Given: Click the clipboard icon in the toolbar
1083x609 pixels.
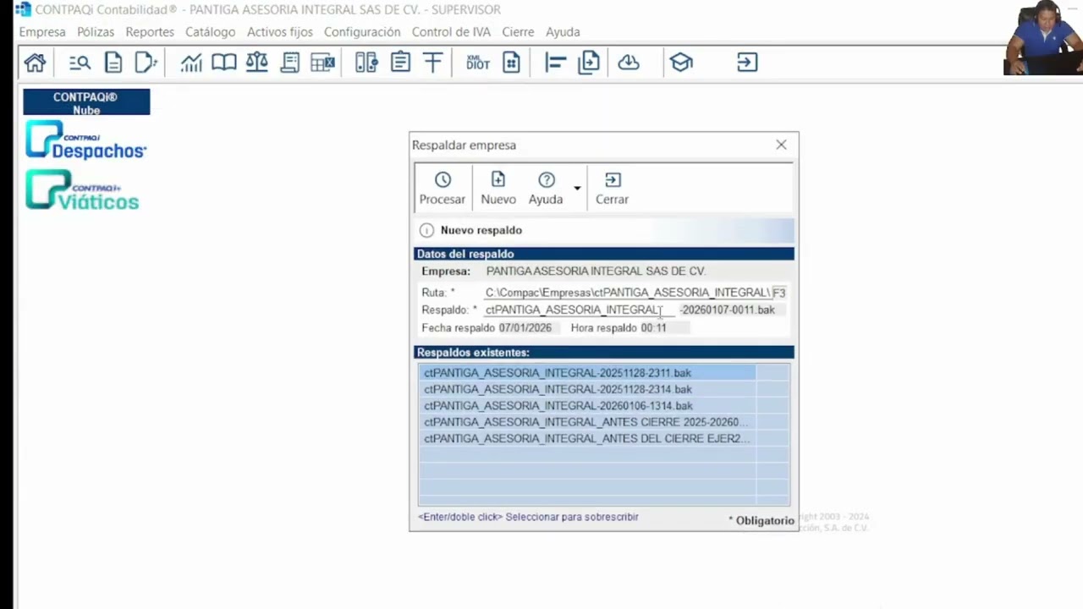Looking at the screenshot, I should click(x=400, y=63).
